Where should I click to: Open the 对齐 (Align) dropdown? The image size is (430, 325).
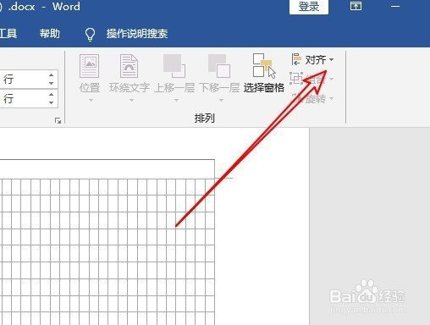(312, 60)
